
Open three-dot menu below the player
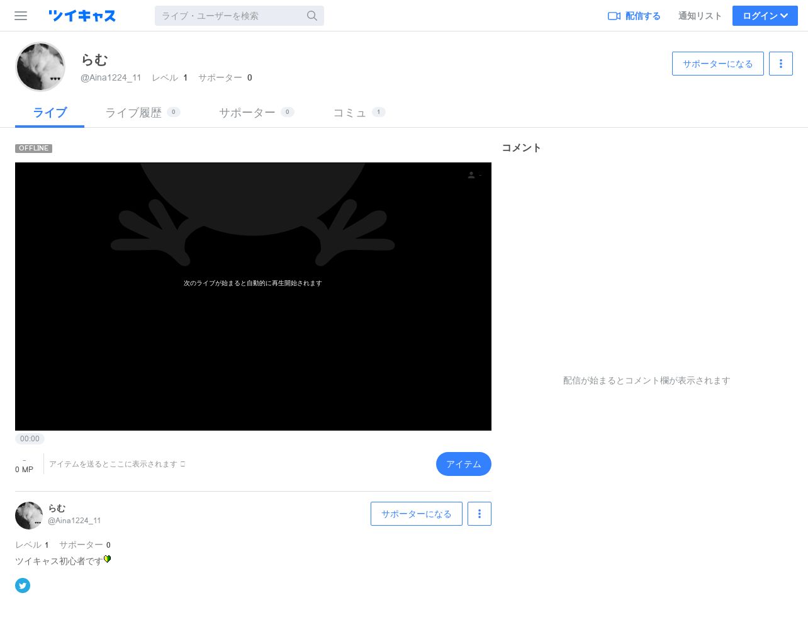480,514
